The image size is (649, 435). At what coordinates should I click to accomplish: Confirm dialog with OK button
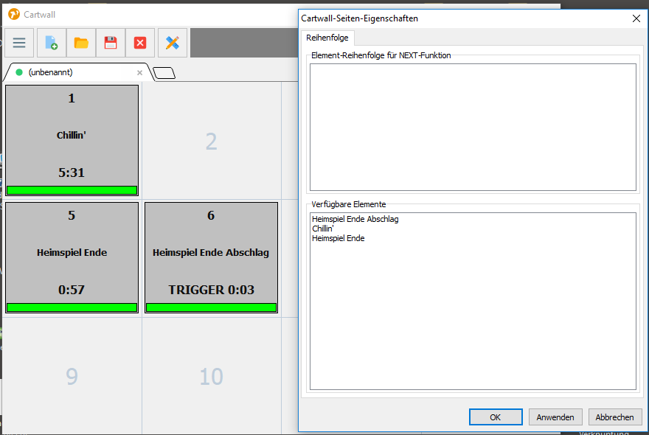tap(495, 417)
